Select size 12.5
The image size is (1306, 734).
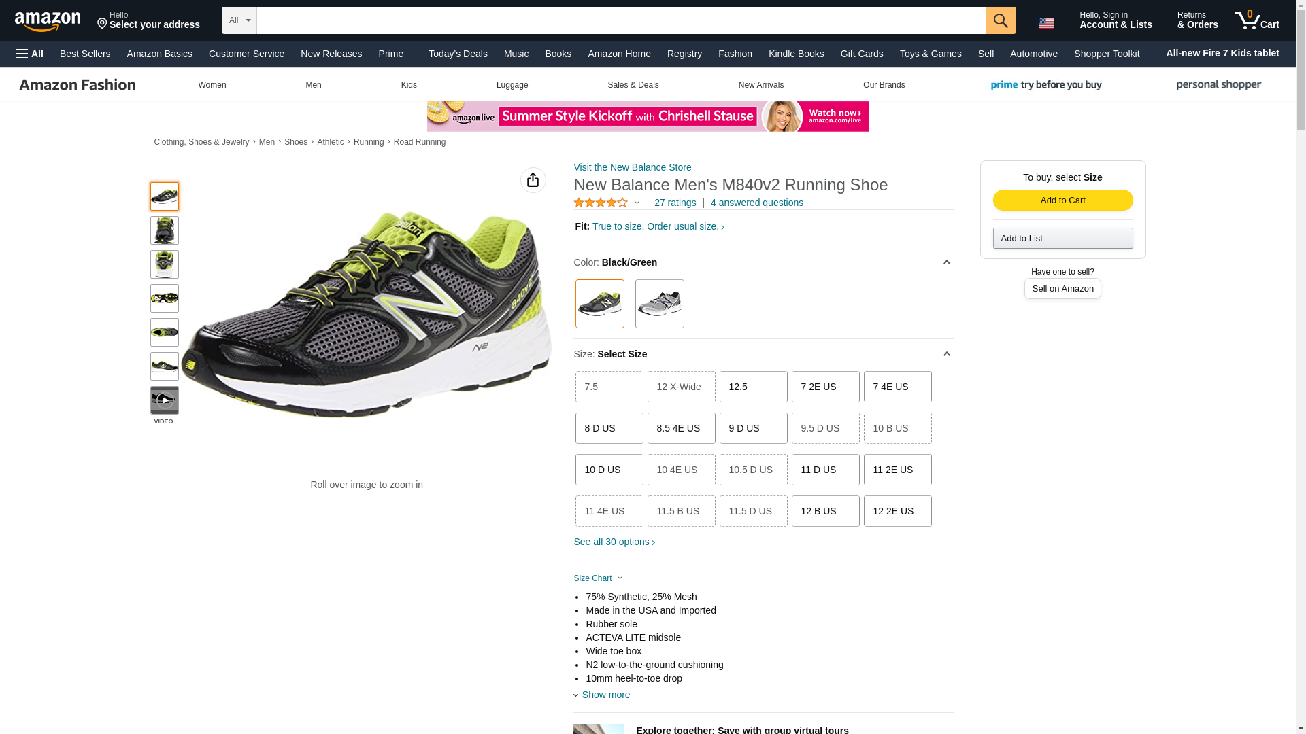click(x=753, y=387)
